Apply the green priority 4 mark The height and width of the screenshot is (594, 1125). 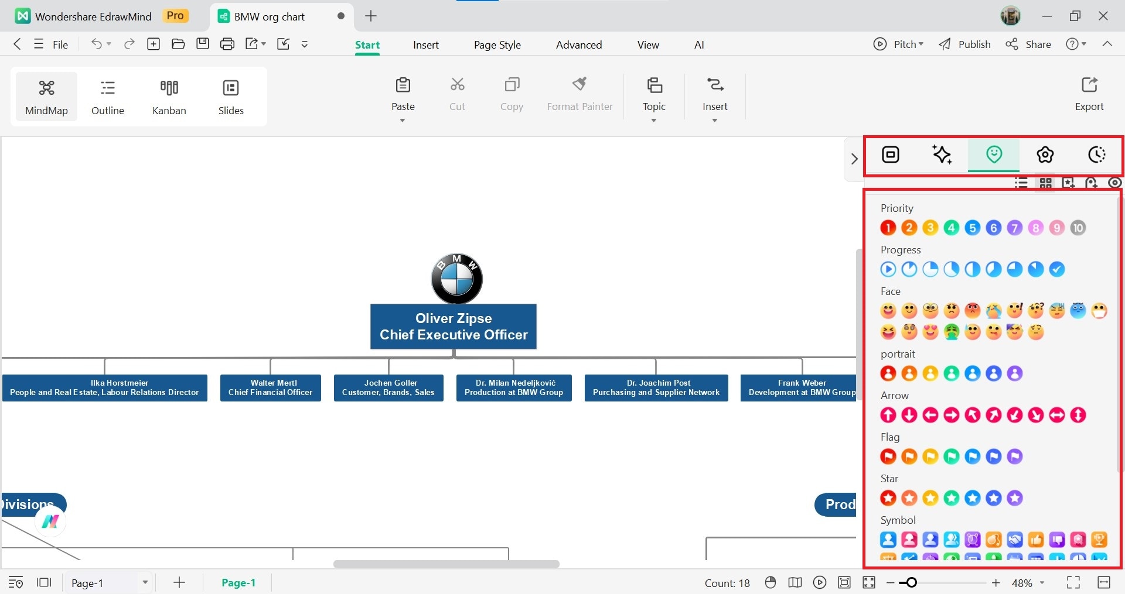952,228
